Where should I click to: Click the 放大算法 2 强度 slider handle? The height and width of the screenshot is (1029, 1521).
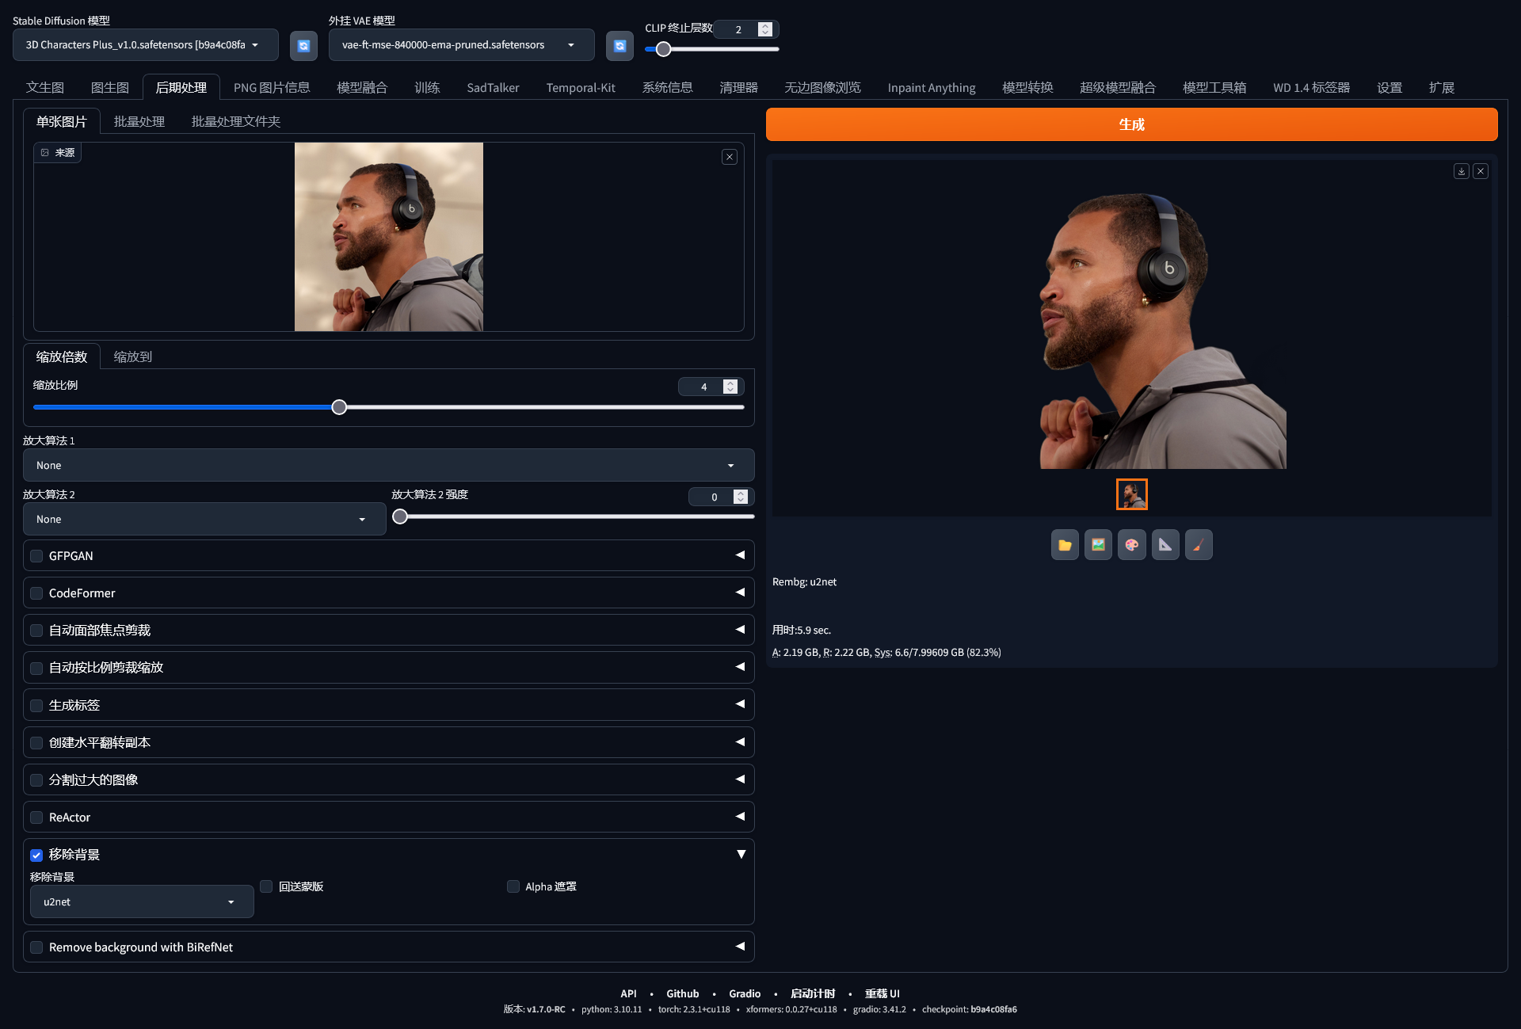[400, 516]
